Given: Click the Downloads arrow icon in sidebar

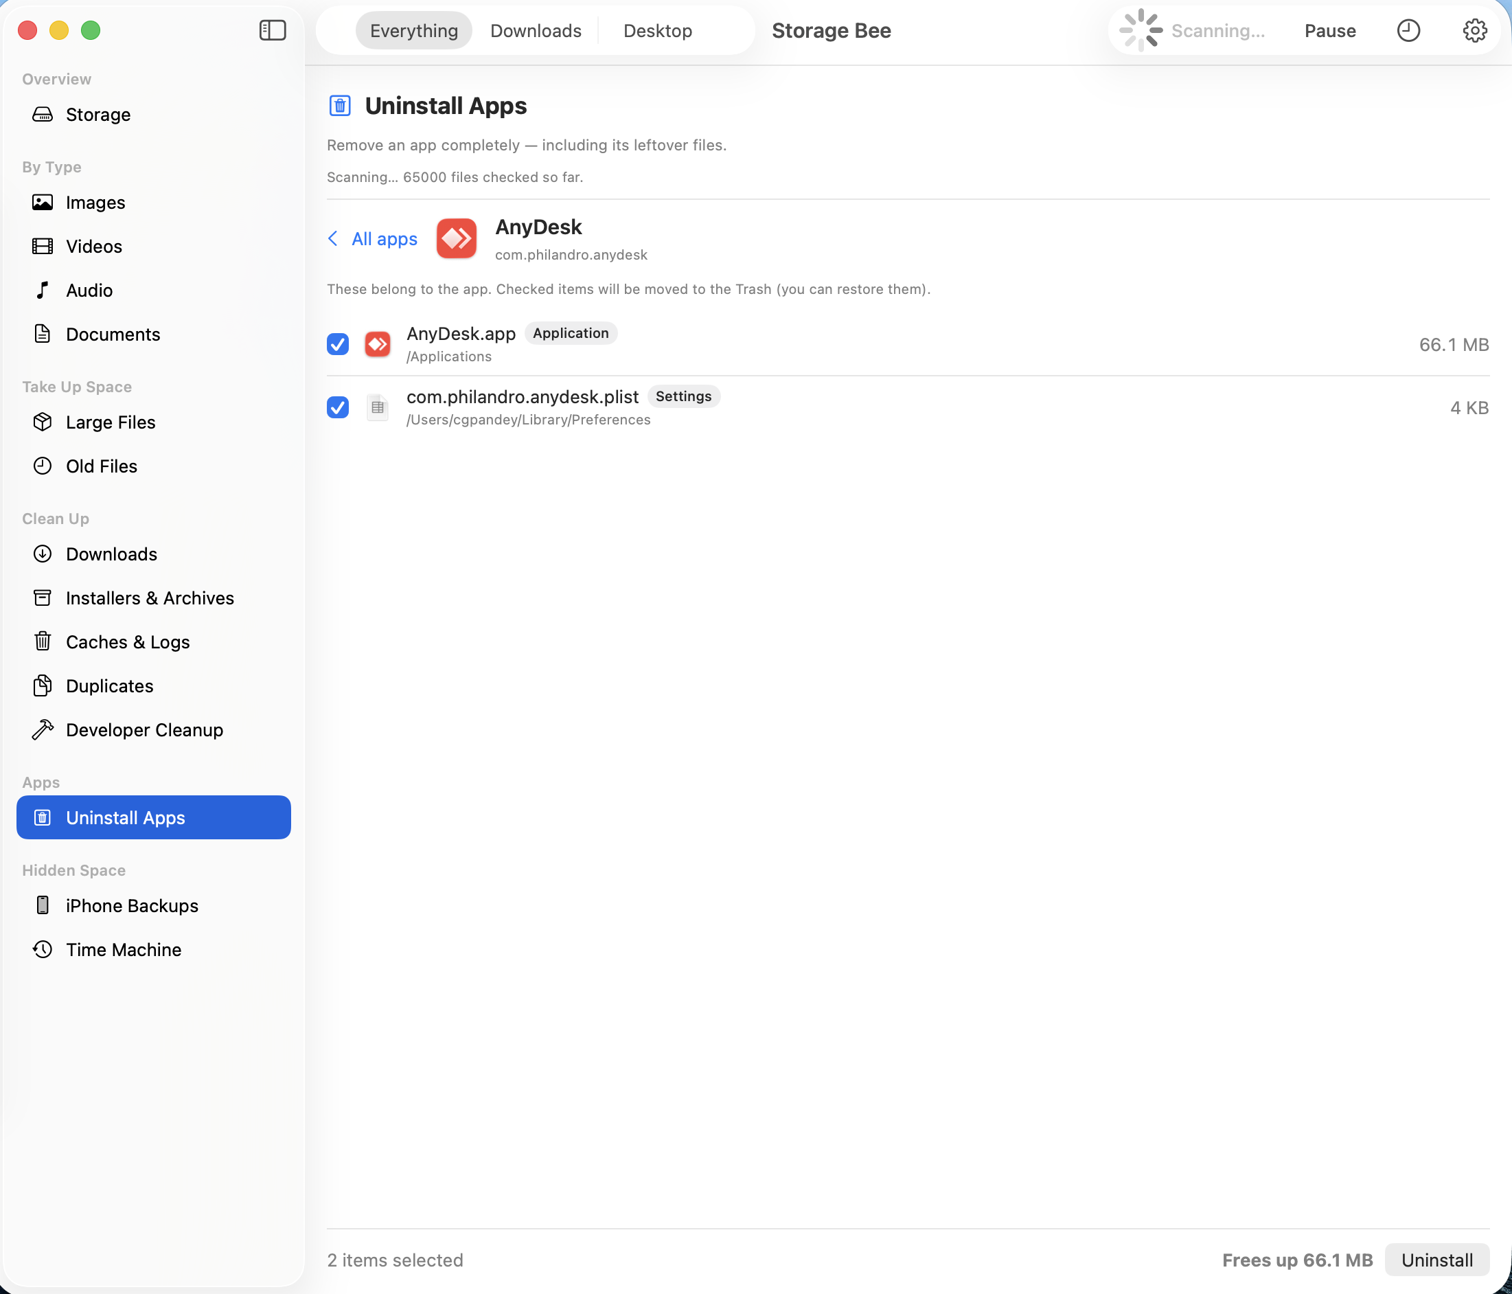Looking at the screenshot, I should [x=43, y=553].
